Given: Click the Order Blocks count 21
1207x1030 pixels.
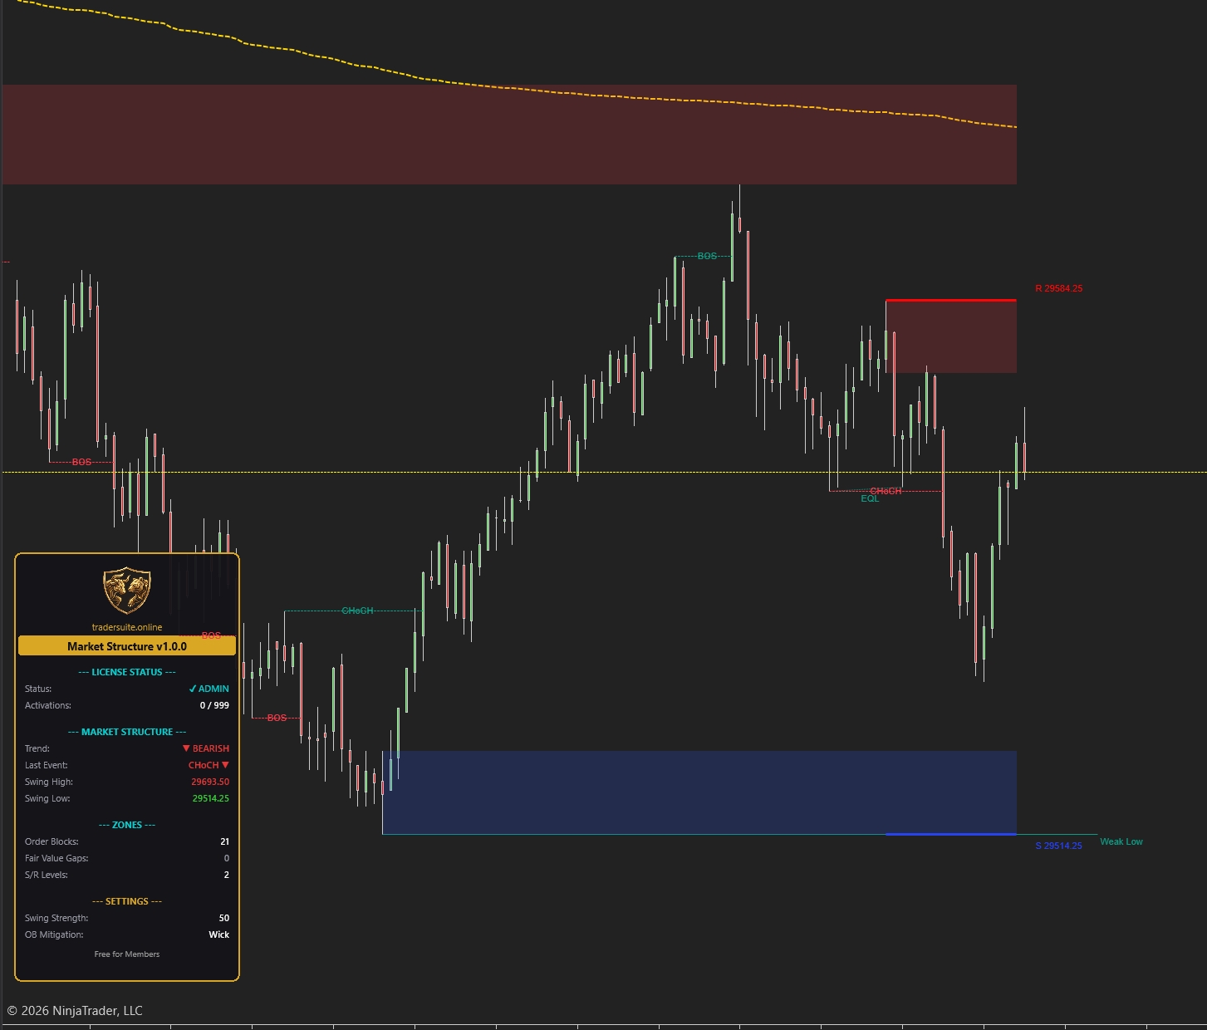Looking at the screenshot, I should pyautogui.click(x=224, y=841).
